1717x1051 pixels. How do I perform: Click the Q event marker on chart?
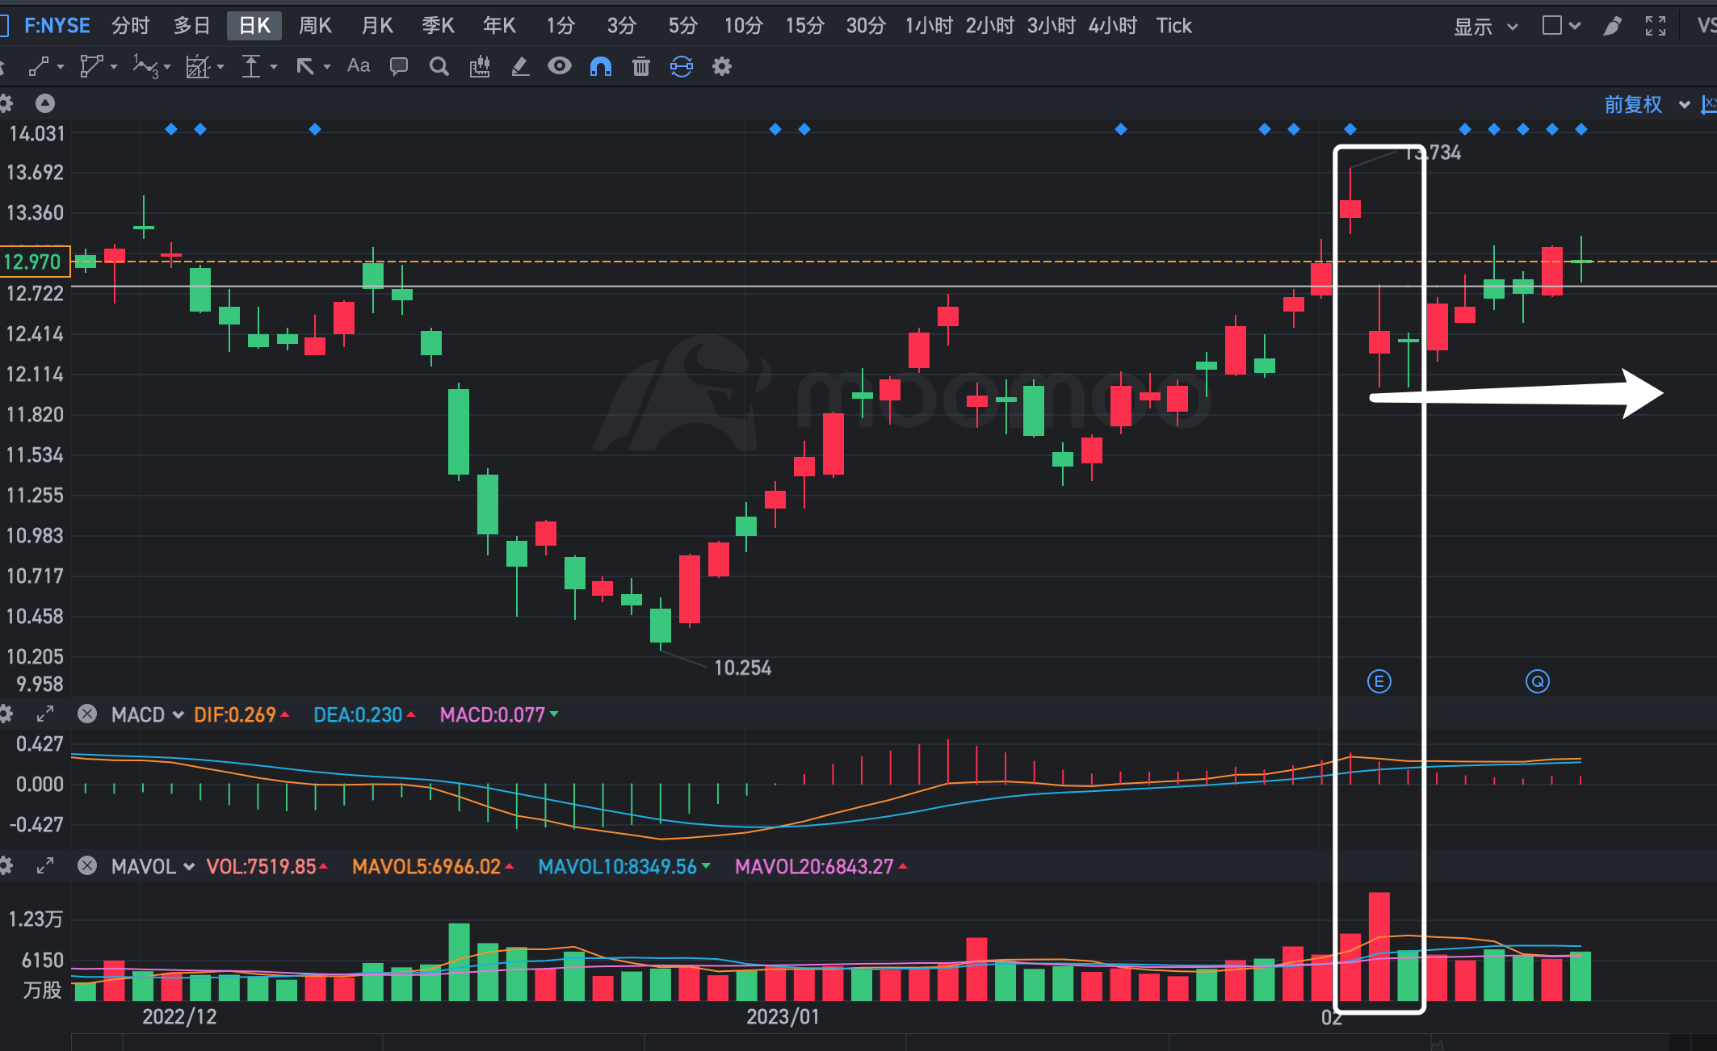[x=1537, y=681]
